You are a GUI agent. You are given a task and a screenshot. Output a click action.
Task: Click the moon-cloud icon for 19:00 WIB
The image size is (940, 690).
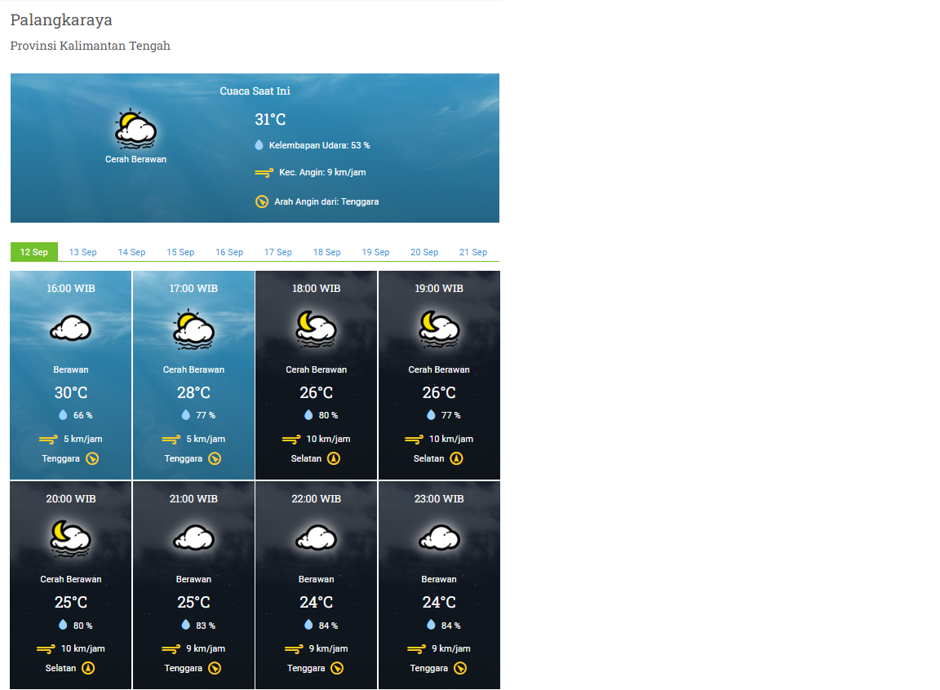439,329
